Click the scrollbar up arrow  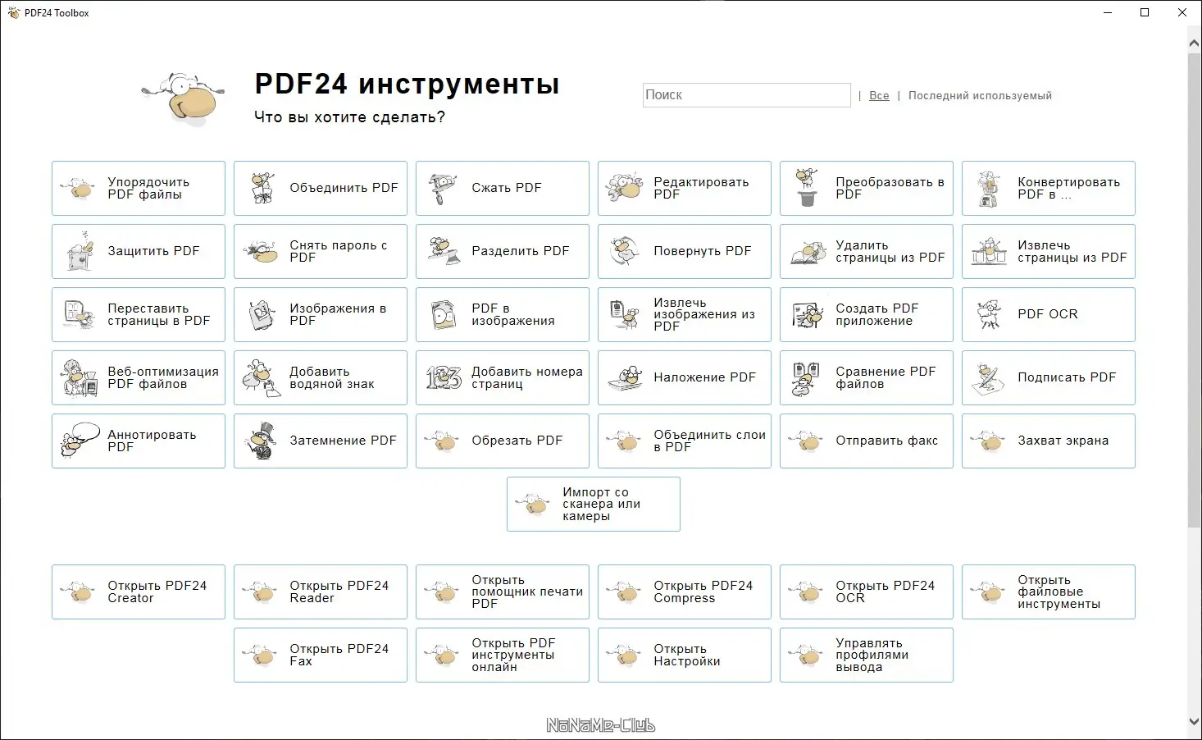(x=1195, y=42)
